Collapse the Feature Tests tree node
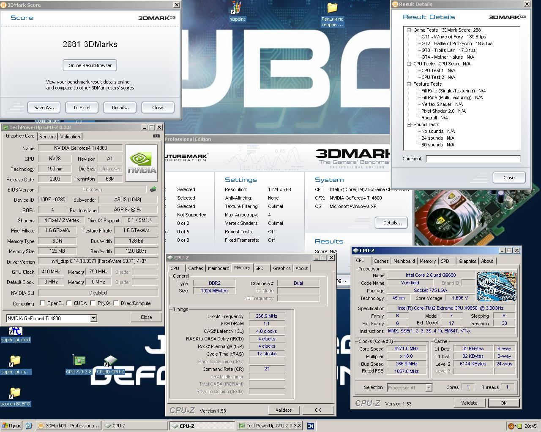541x432 pixels. click(409, 84)
